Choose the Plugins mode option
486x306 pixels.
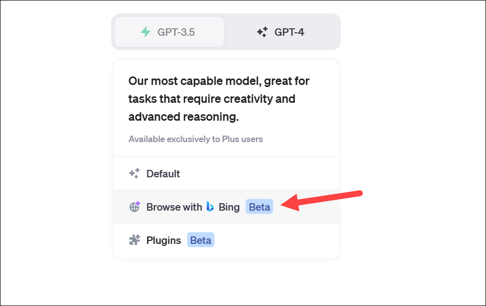pyautogui.click(x=226, y=240)
